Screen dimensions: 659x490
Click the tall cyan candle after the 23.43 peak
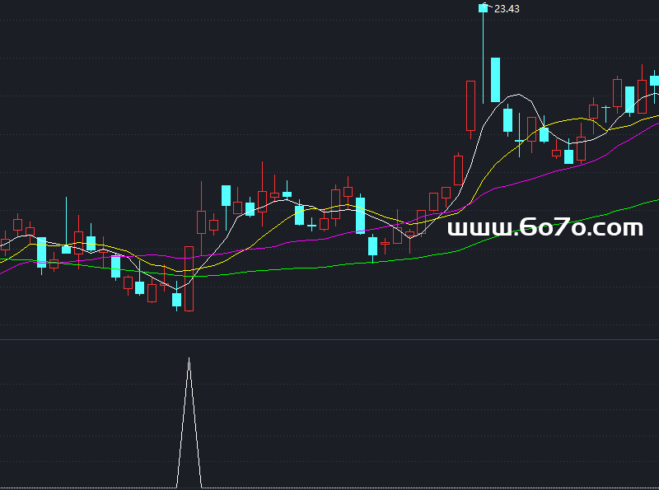(495, 80)
